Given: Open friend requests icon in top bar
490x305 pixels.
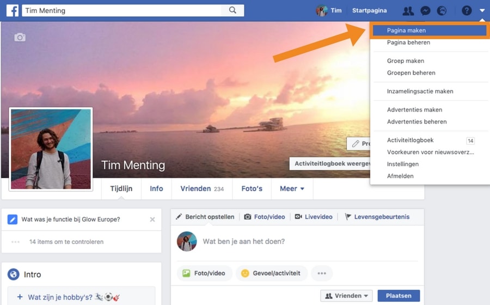Looking at the screenshot, I should (408, 11).
